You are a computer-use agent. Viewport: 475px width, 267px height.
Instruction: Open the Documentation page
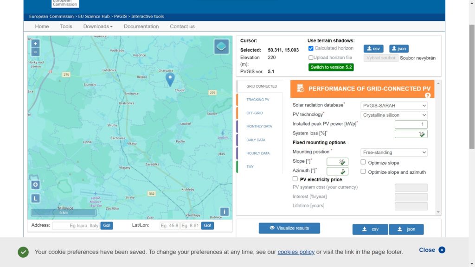pos(141,26)
